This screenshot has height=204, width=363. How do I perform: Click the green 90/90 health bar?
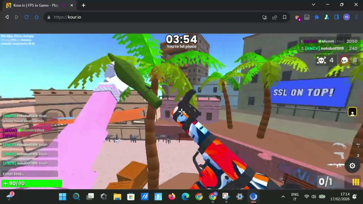[x=31, y=183]
